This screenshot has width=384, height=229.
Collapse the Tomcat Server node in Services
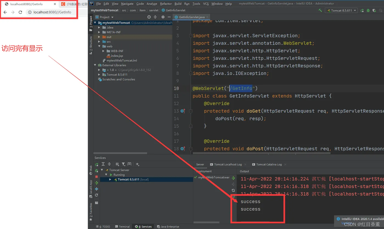[x=102, y=170]
